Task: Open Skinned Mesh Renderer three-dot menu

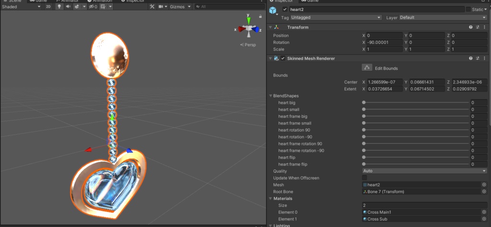Action: 484,58
